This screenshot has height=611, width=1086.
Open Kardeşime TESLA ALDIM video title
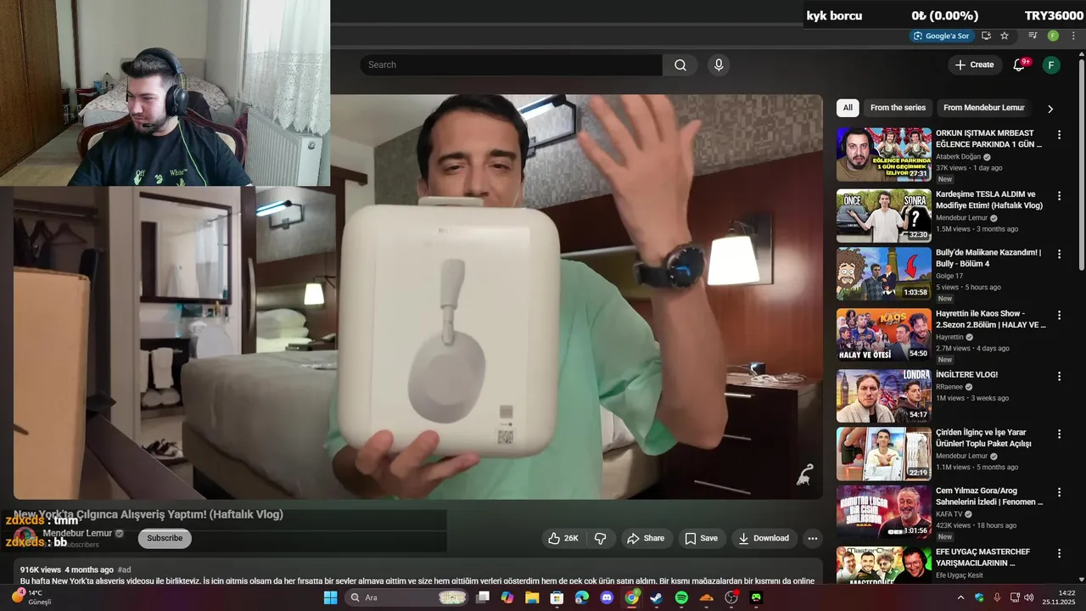tap(989, 199)
